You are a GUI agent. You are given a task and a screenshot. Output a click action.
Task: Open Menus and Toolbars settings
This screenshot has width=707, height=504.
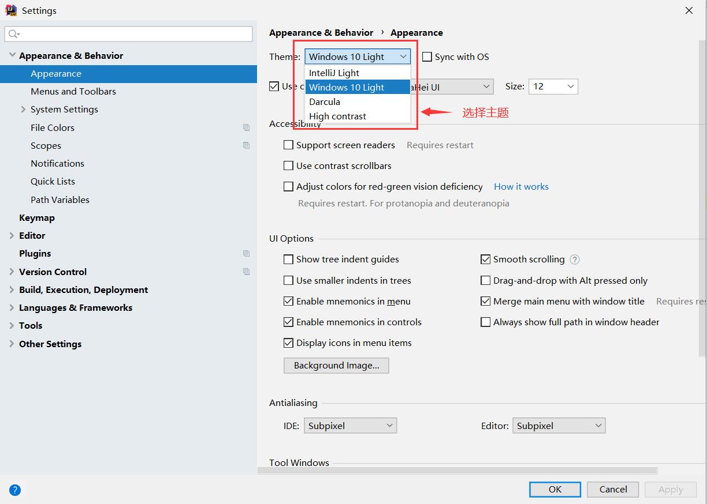pyautogui.click(x=73, y=91)
